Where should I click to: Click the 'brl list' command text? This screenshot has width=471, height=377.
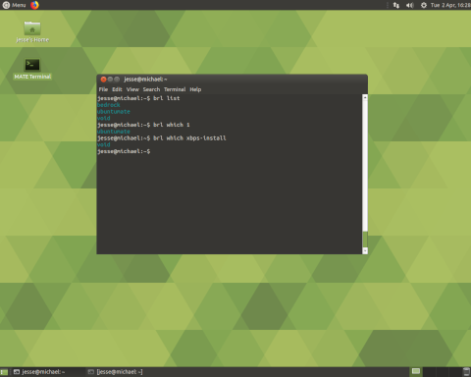click(x=167, y=98)
